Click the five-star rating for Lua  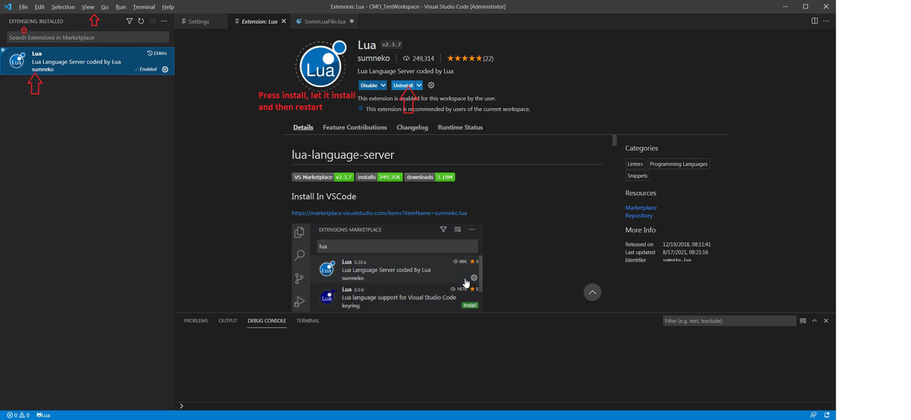tap(464, 58)
